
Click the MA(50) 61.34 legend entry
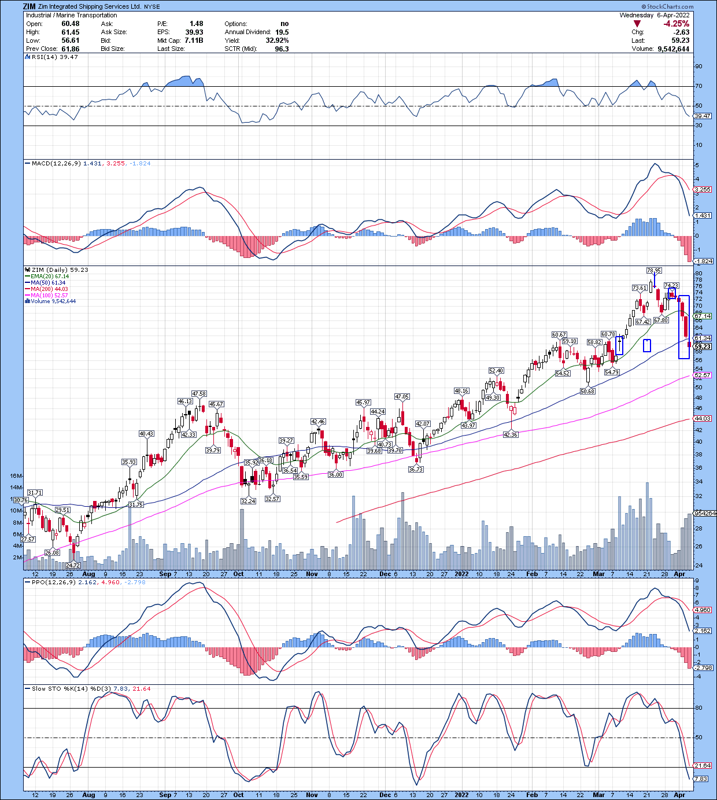coord(45,283)
